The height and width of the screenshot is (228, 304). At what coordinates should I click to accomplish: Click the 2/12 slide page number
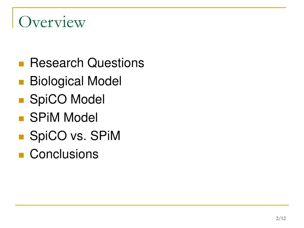click(281, 218)
